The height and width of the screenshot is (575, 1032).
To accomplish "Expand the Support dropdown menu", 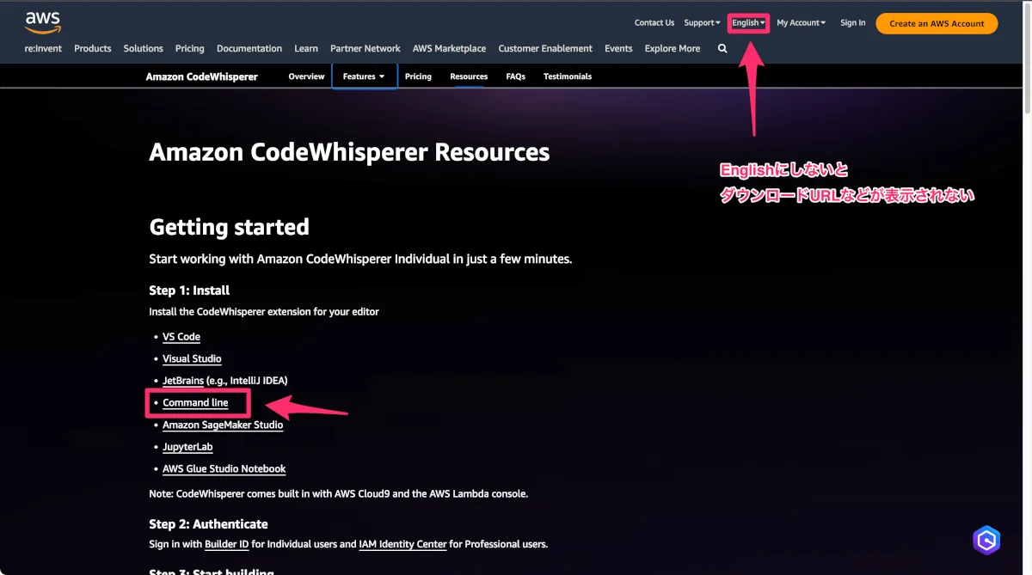I will 702,23.
